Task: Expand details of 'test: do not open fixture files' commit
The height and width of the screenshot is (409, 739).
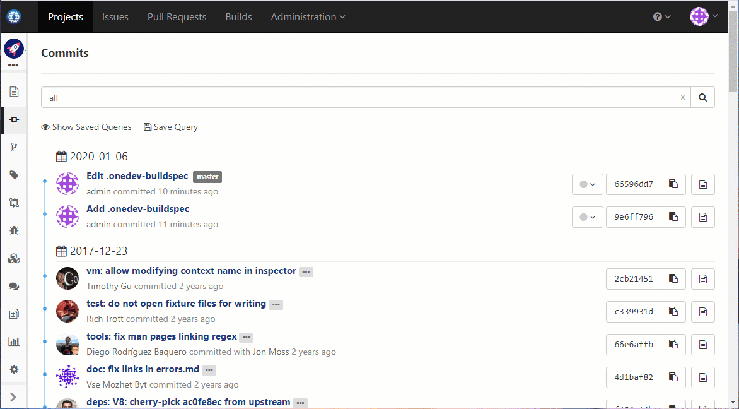Action: [x=276, y=305]
